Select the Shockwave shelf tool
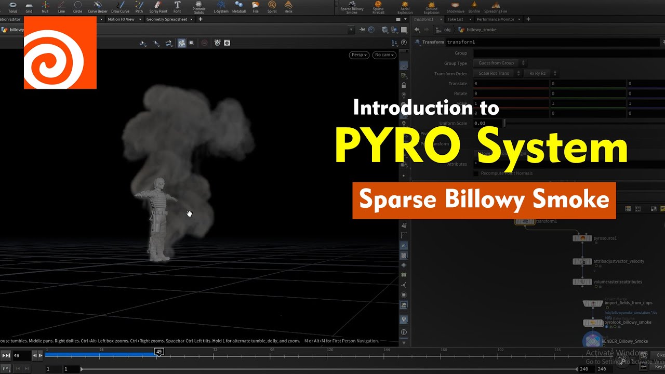This screenshot has width=665, height=374. point(455,7)
